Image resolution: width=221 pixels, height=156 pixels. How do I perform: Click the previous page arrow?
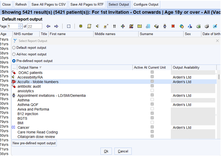pos(48,26)
